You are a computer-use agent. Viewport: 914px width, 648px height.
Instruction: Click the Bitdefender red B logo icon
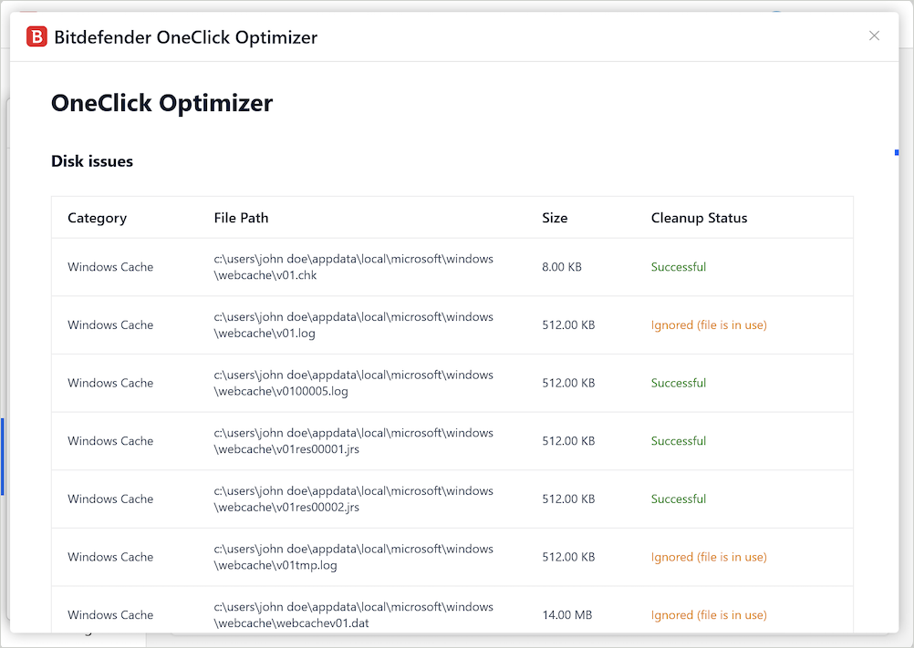click(36, 36)
